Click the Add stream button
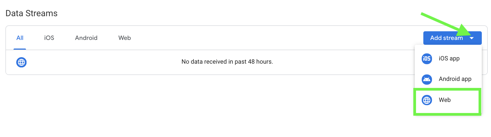 pos(452,38)
